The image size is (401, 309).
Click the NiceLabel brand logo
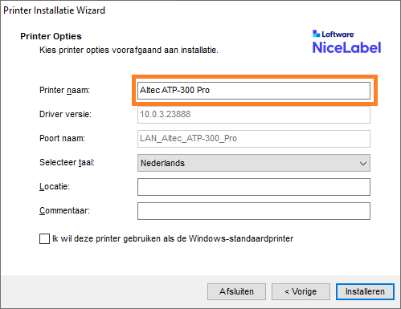[346, 47]
